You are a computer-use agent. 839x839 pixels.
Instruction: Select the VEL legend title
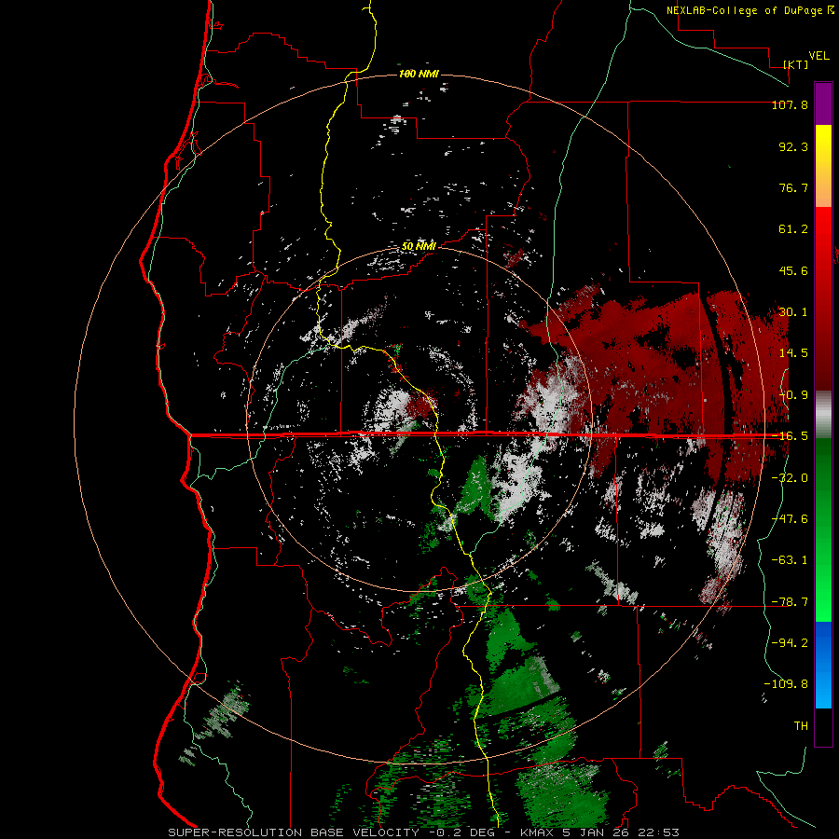818,56
